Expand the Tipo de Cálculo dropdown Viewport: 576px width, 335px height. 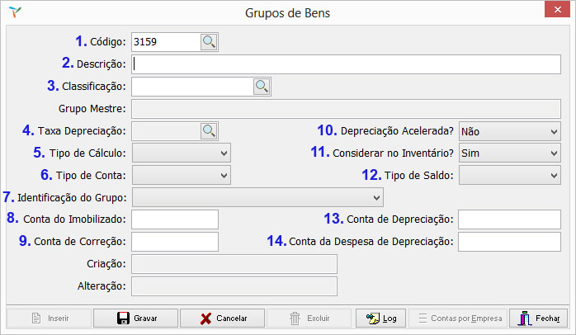(x=182, y=153)
